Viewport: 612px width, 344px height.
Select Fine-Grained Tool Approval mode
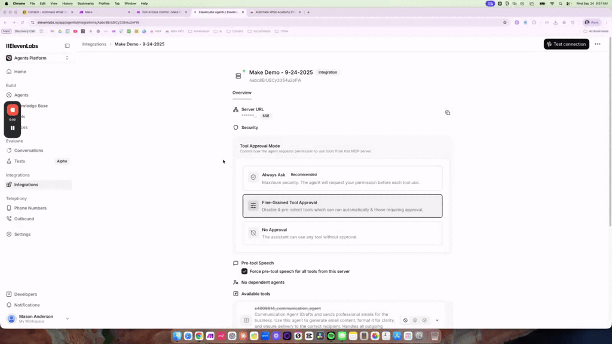[x=342, y=206]
